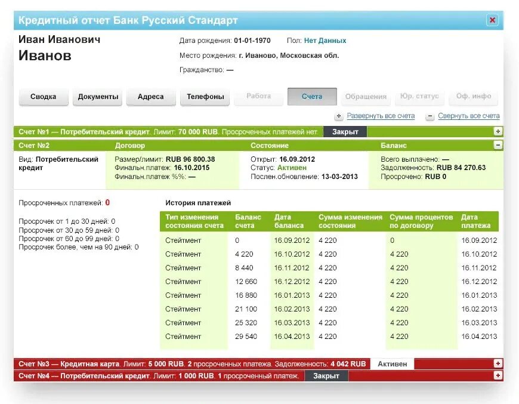Click balance cell 12 660
This screenshot has height=404, width=519.
[246, 282]
